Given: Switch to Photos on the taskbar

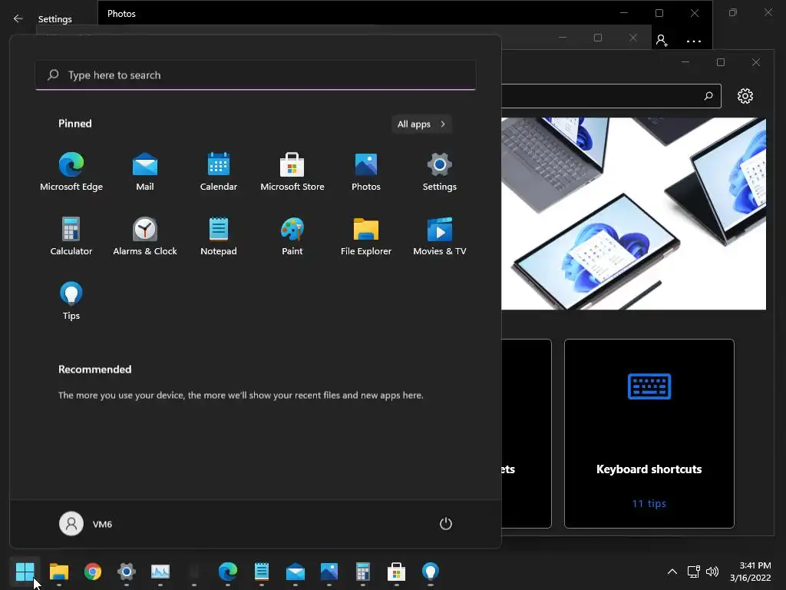Looking at the screenshot, I should click(329, 571).
